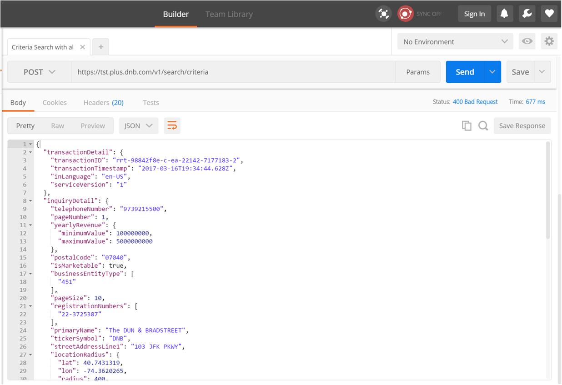This screenshot has width=562, height=385.
Task: Open the Params button
Action: tap(418, 72)
